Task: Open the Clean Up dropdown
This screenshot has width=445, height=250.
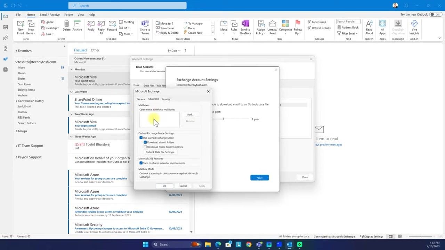Action: (50, 28)
